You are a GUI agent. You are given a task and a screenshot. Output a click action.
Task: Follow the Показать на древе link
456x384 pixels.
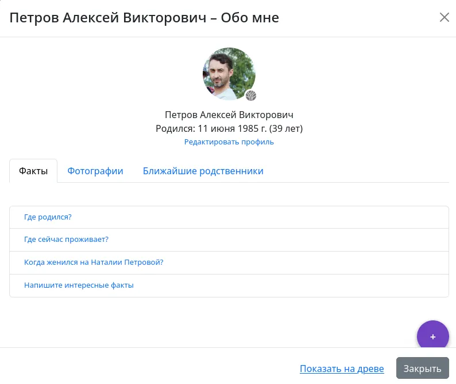click(x=342, y=369)
